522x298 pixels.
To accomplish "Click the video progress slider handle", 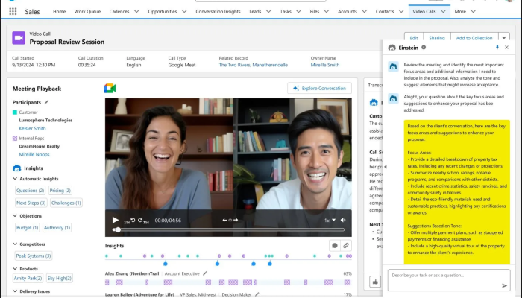I will [x=118, y=229].
